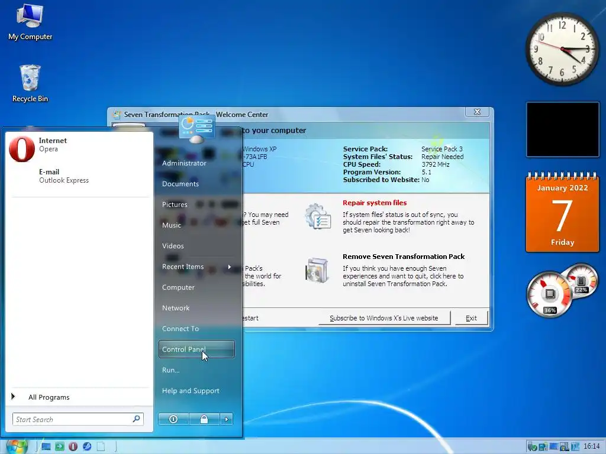
Task: Click the Exit button in Welcome Center
Action: click(471, 318)
